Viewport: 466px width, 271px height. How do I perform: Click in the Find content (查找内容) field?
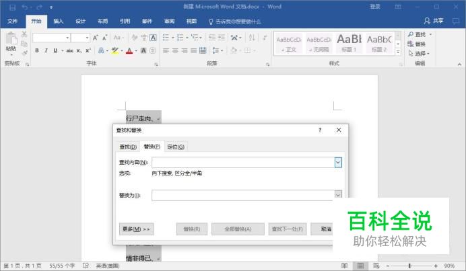coord(243,162)
